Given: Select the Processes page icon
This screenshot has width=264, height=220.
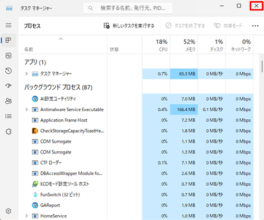Looking at the screenshot, I should pos(8,40).
